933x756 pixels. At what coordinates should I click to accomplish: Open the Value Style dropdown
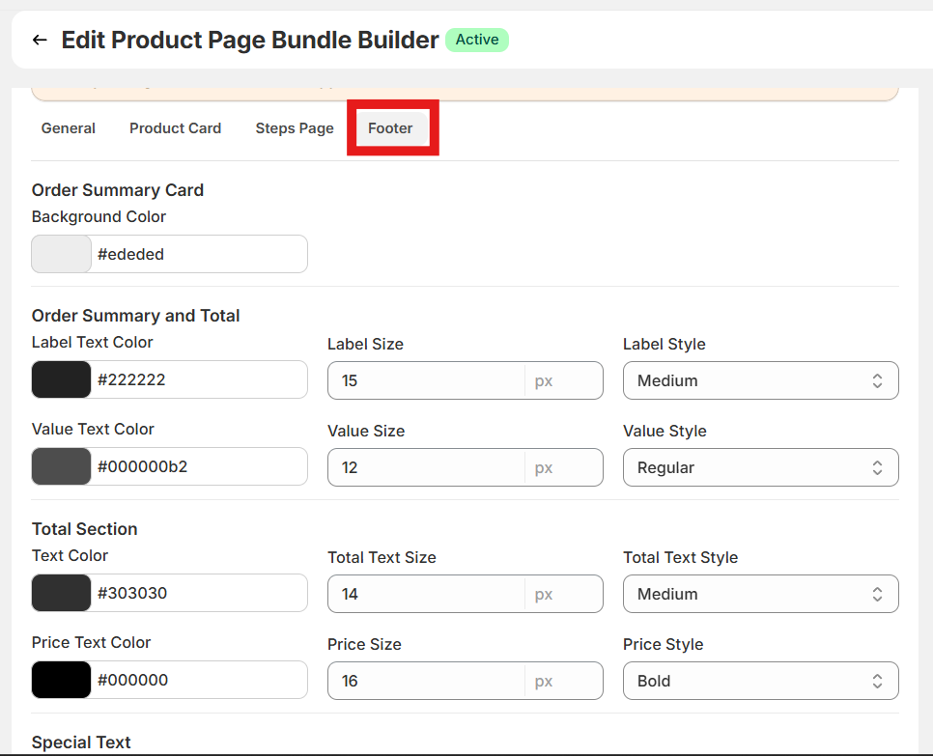tap(760, 467)
